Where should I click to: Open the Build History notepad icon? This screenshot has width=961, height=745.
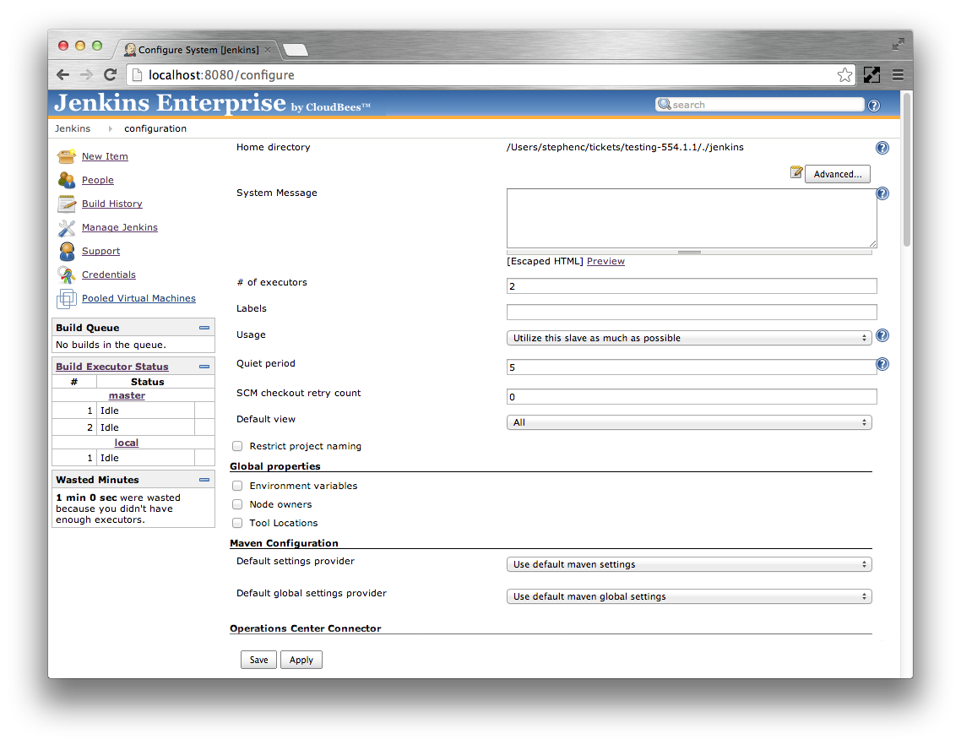66,204
